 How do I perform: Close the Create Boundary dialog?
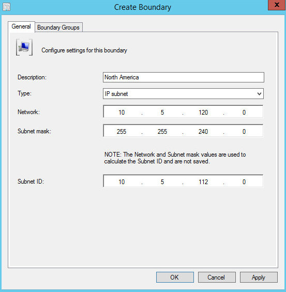point(277,5)
